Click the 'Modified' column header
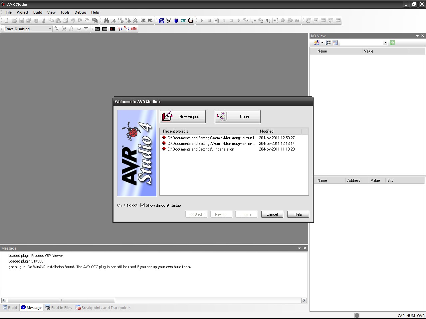Image resolution: width=426 pixels, height=319 pixels. click(x=279, y=131)
